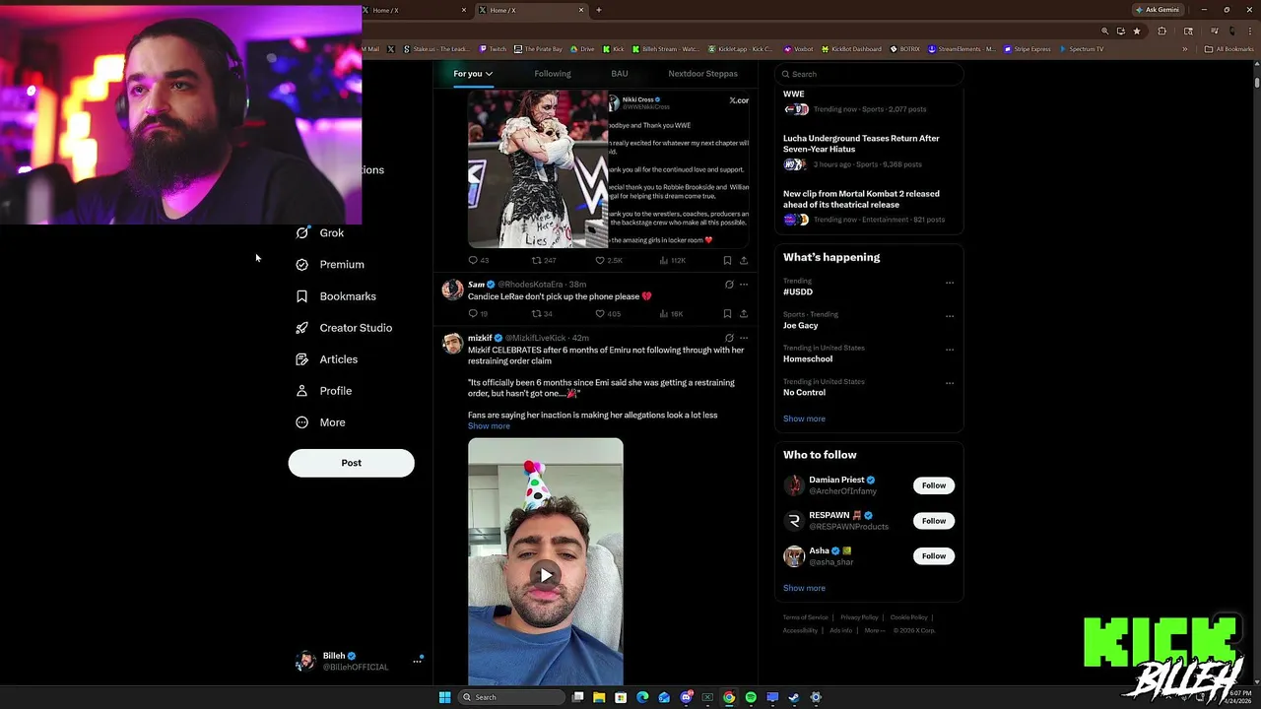Screen dimensions: 1261x709
Task: Follow RESPAWN
Action: click(934, 521)
